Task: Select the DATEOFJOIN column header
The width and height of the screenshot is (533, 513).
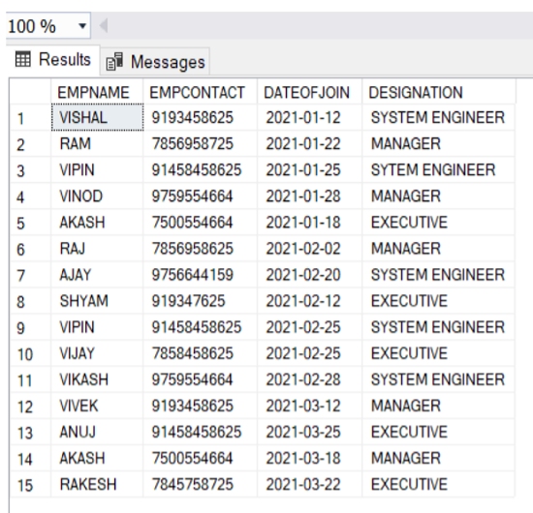Action: pyautogui.click(x=310, y=92)
